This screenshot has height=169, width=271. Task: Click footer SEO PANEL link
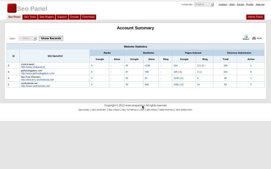pos(84,110)
